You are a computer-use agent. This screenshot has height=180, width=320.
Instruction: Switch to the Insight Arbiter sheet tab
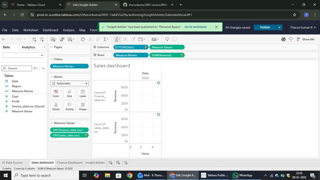[x=95, y=163]
